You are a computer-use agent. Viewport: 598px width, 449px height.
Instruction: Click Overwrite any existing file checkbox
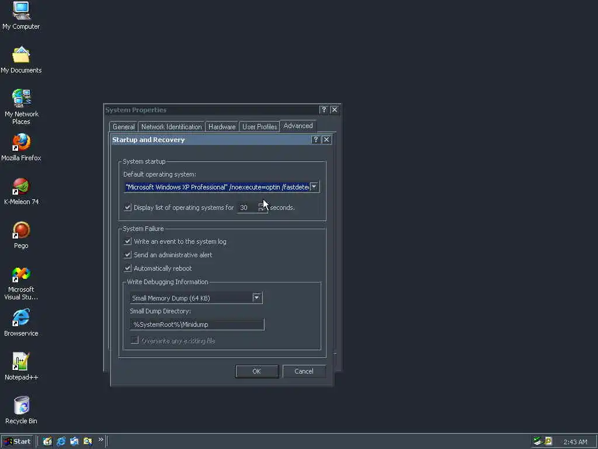(x=135, y=340)
